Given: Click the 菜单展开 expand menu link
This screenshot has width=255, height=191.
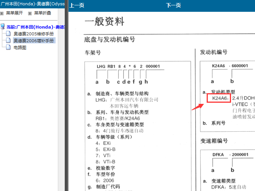Looking at the screenshot, I should pyautogui.click(x=14, y=13).
